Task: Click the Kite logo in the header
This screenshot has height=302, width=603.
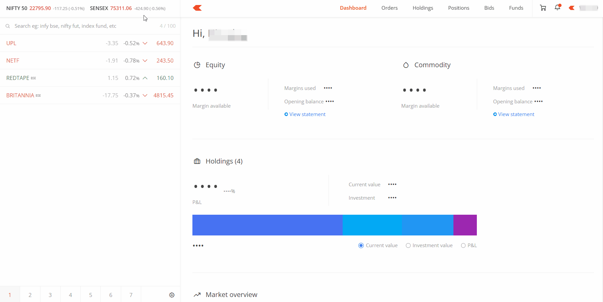Action: point(197,8)
